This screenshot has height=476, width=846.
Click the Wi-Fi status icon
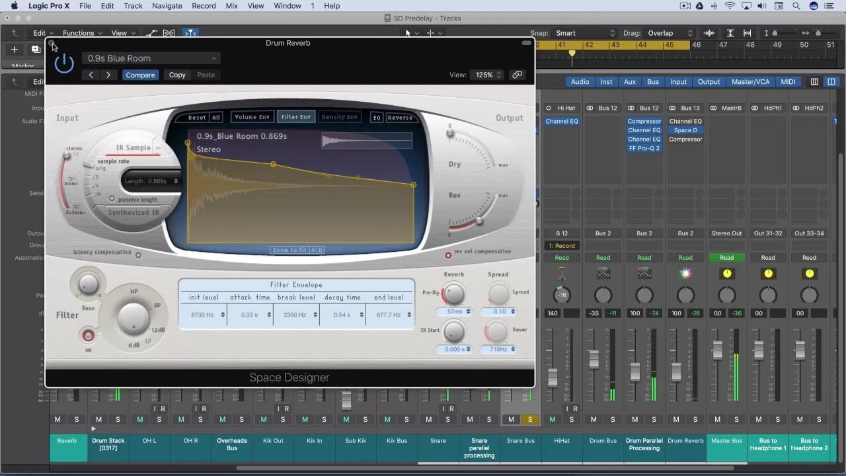tap(730, 6)
